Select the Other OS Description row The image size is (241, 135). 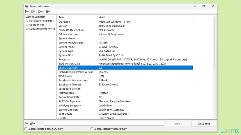pyautogui.click(x=125, y=30)
